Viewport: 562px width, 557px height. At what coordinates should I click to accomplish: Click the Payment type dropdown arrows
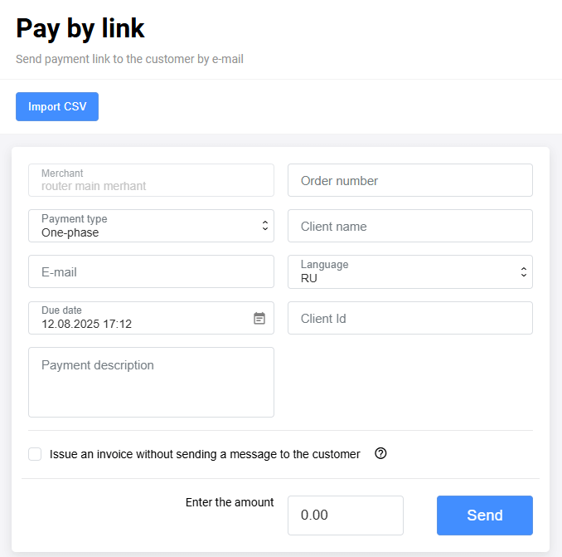pos(265,226)
